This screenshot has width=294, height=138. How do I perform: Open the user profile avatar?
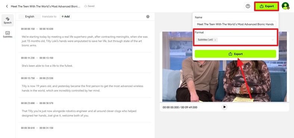(x=285, y=6)
